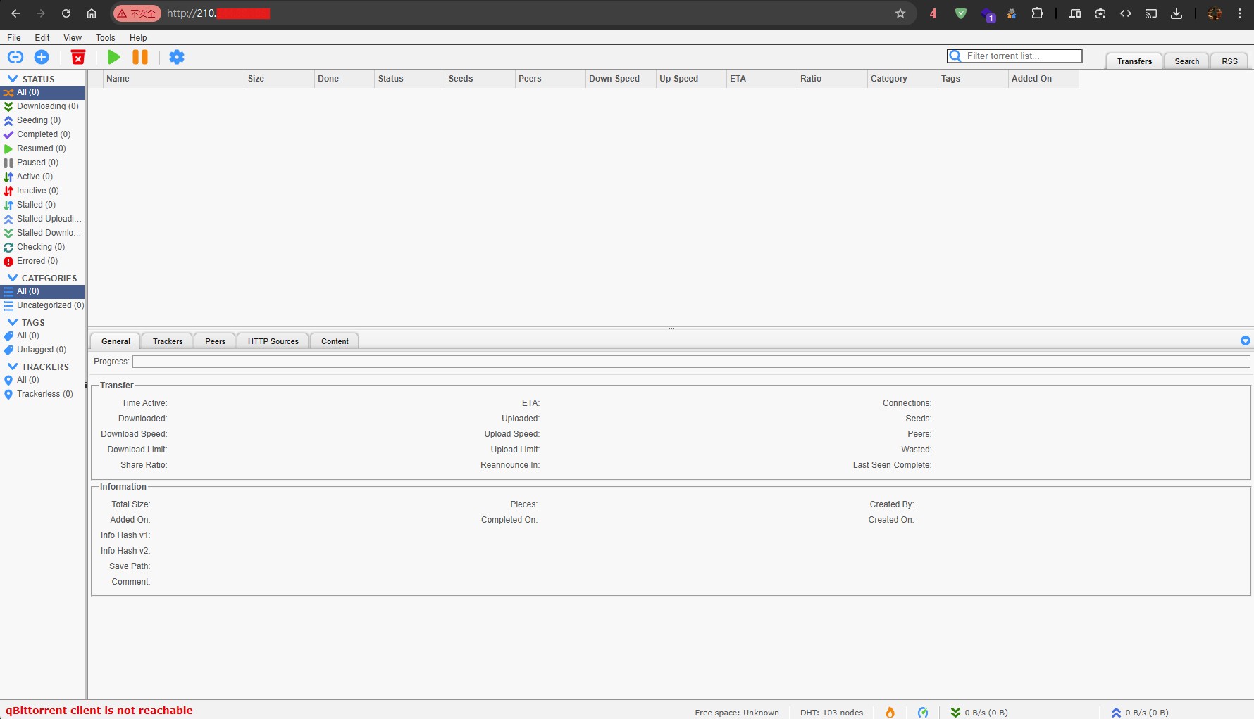1254x719 pixels.
Task: Click the Add Torrent Link toolbar icon
Action: [15, 57]
